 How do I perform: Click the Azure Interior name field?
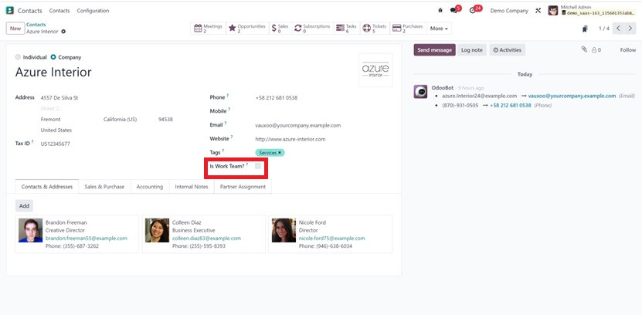(x=53, y=72)
